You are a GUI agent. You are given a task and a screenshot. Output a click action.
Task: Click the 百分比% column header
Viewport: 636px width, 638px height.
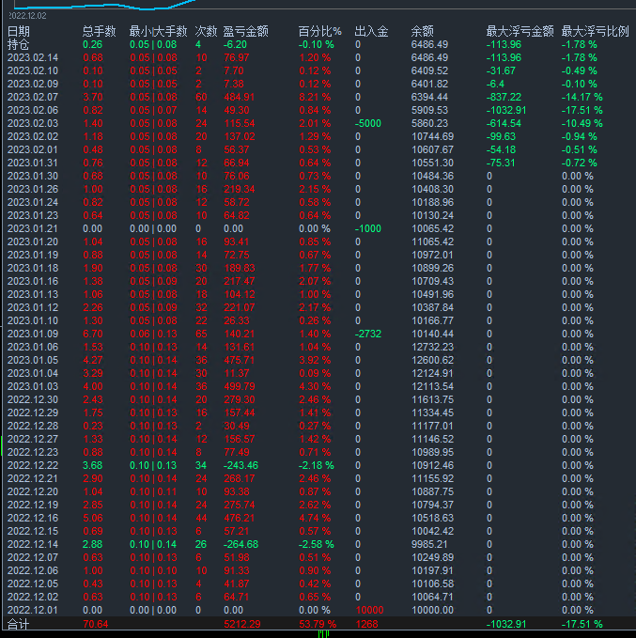pyautogui.click(x=319, y=31)
